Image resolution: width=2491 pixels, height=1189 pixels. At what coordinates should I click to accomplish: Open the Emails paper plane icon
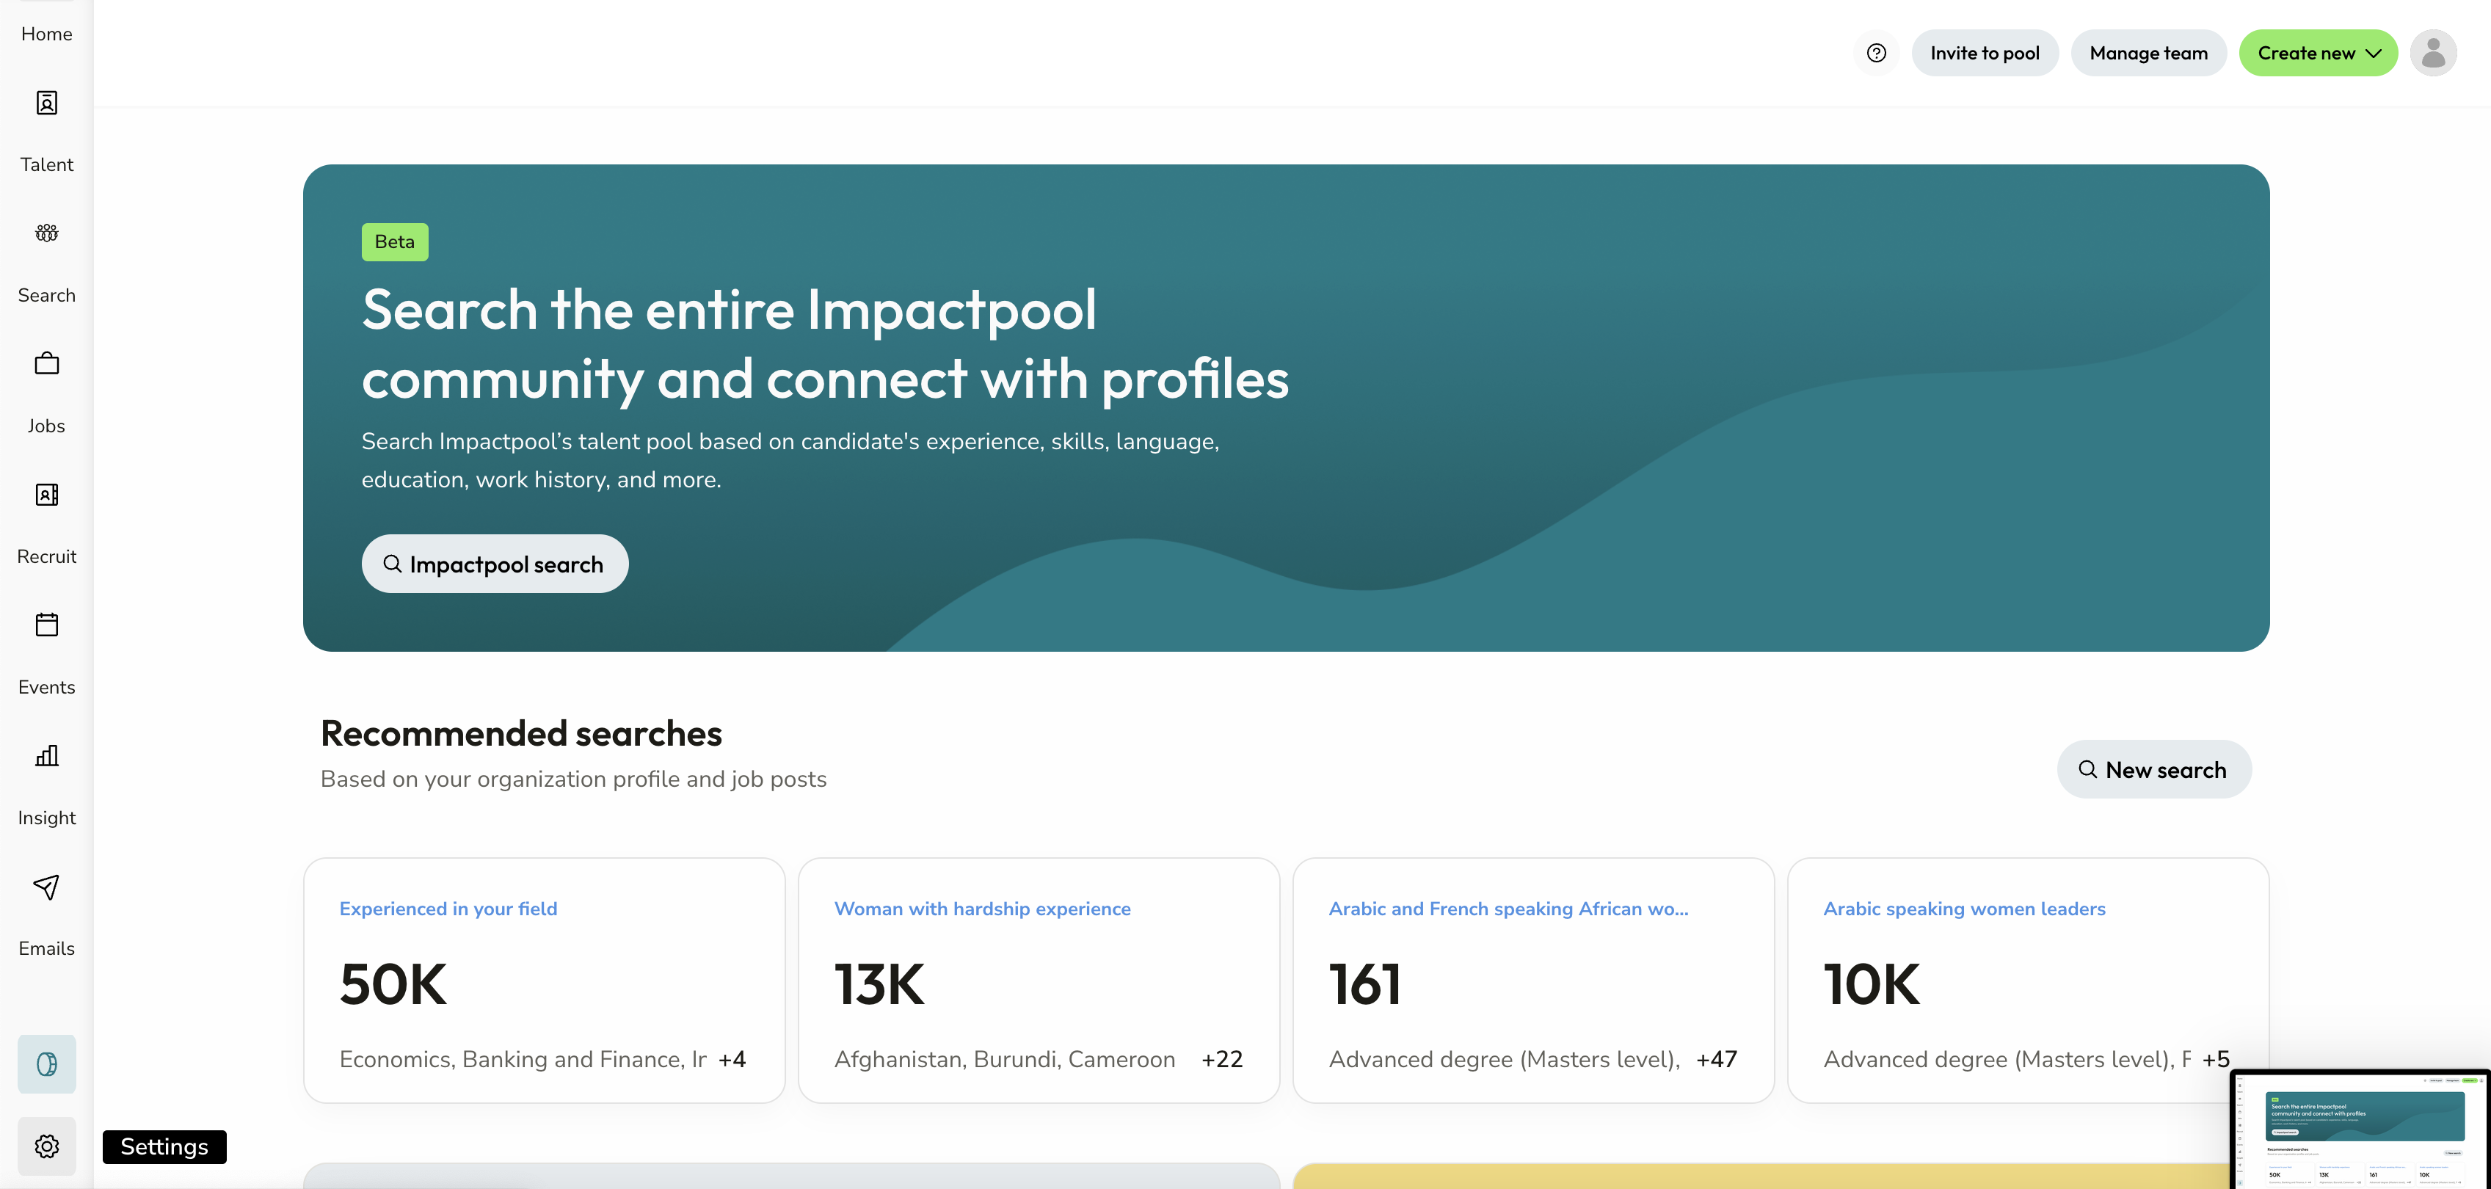pyautogui.click(x=46, y=887)
